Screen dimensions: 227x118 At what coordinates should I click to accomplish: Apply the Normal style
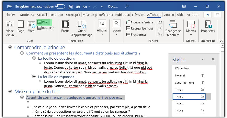pyautogui.click(x=189, y=76)
